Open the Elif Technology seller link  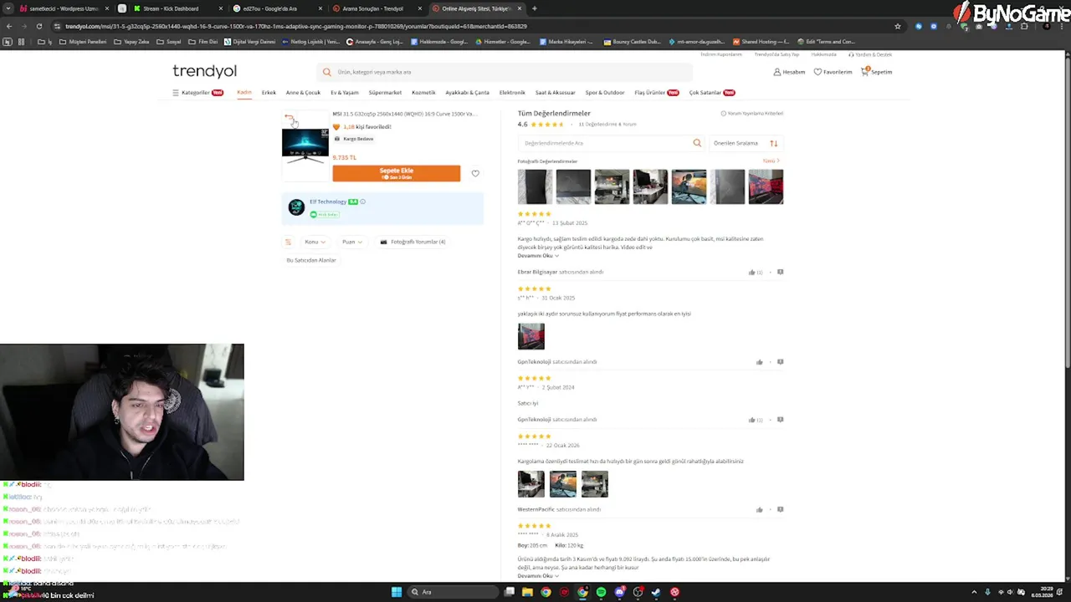pos(328,202)
